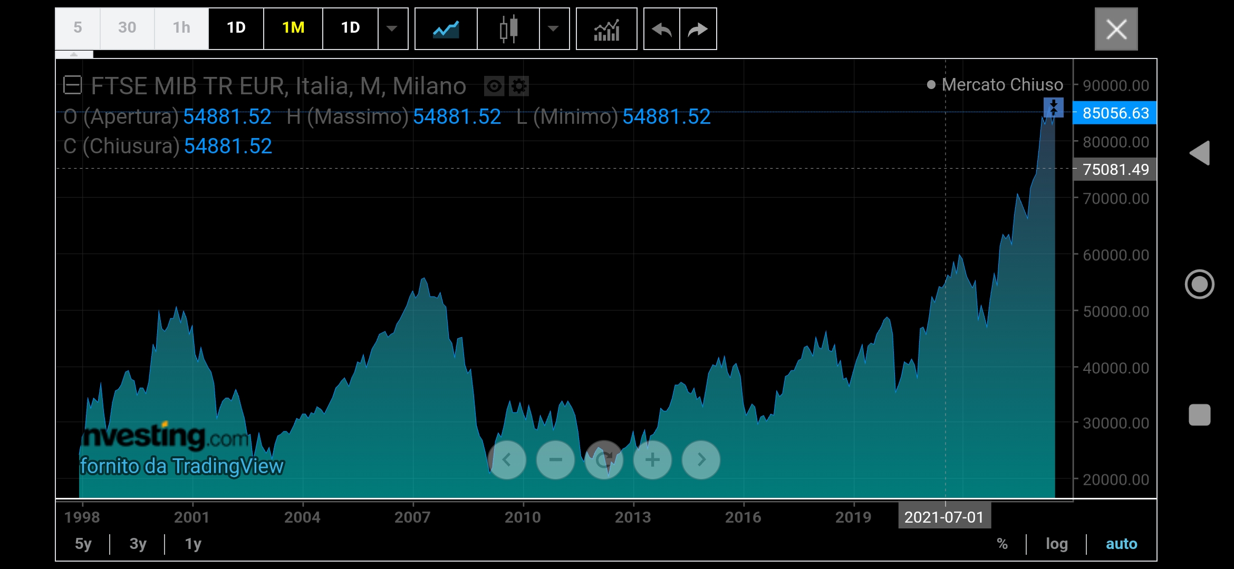Toggle the series visibility eye icon

(494, 86)
